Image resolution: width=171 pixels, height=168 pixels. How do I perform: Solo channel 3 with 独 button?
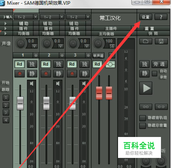pyautogui.click(x=85, y=64)
